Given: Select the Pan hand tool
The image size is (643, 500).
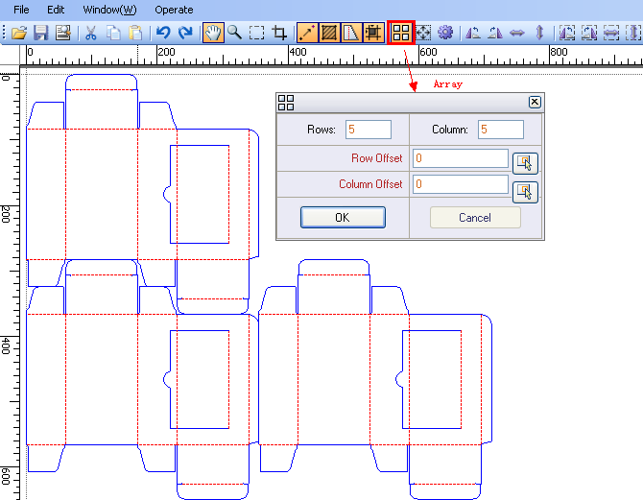Looking at the screenshot, I should pyautogui.click(x=213, y=33).
